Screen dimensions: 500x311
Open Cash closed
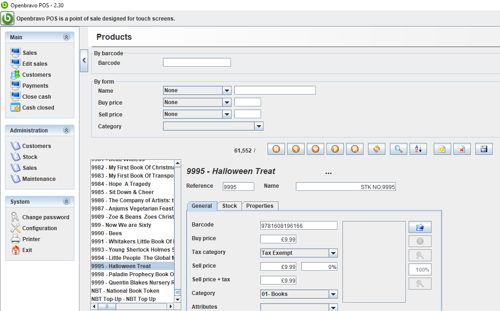click(x=32, y=107)
